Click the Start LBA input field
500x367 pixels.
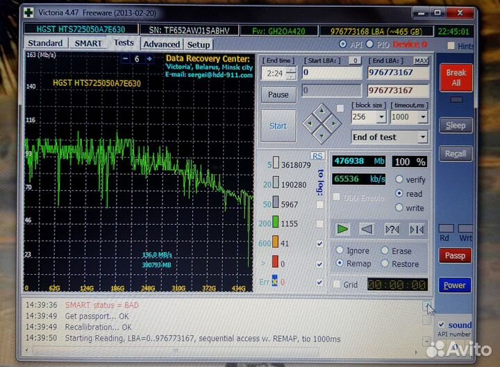pos(332,73)
